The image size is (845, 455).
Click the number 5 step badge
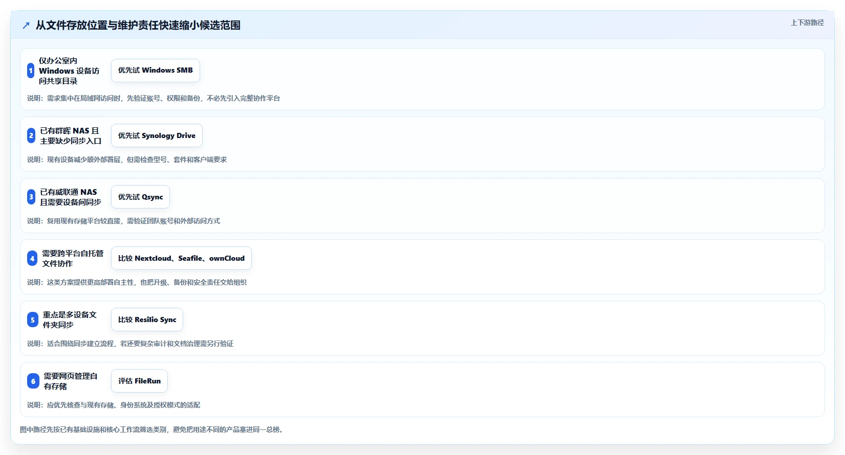coord(33,320)
